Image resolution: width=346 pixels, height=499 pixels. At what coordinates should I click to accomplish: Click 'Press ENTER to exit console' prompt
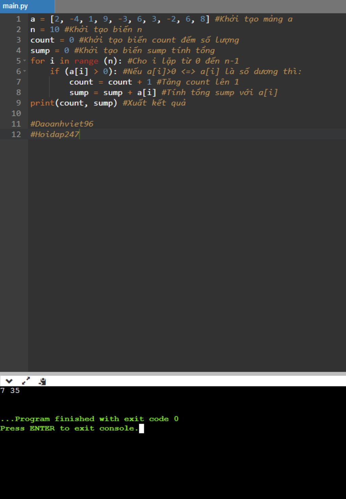click(69, 428)
